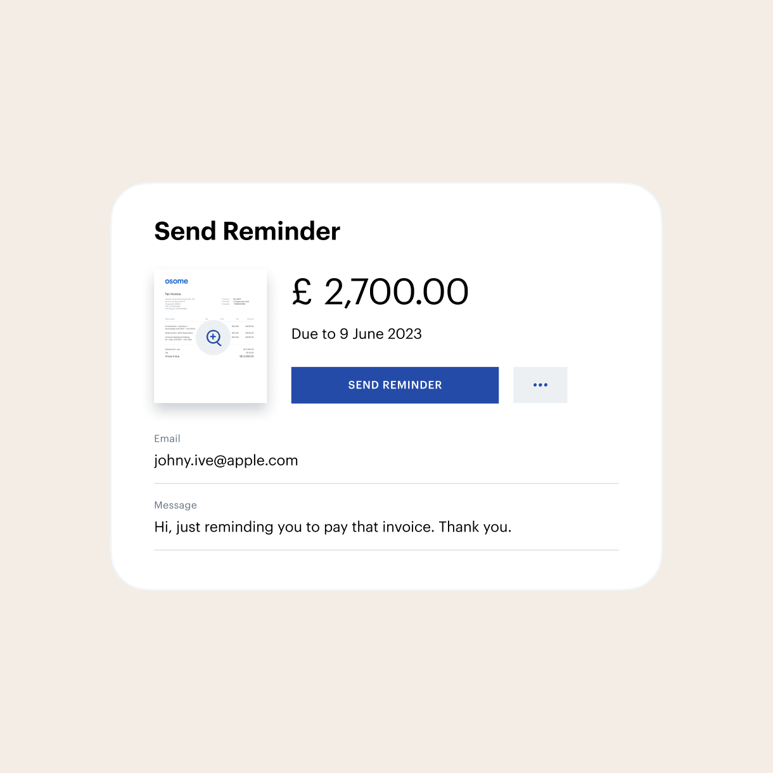Select the 2,700.00 amount figure
This screenshot has height=773, width=773.
[396, 291]
